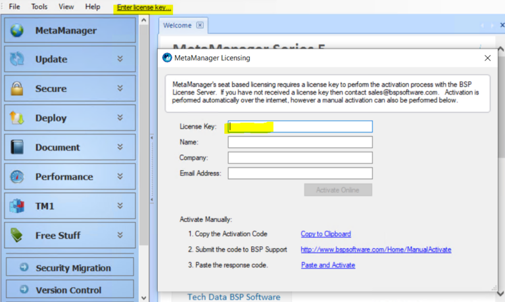Focus the Email Address input field
The height and width of the screenshot is (302, 505).
pyautogui.click(x=300, y=173)
